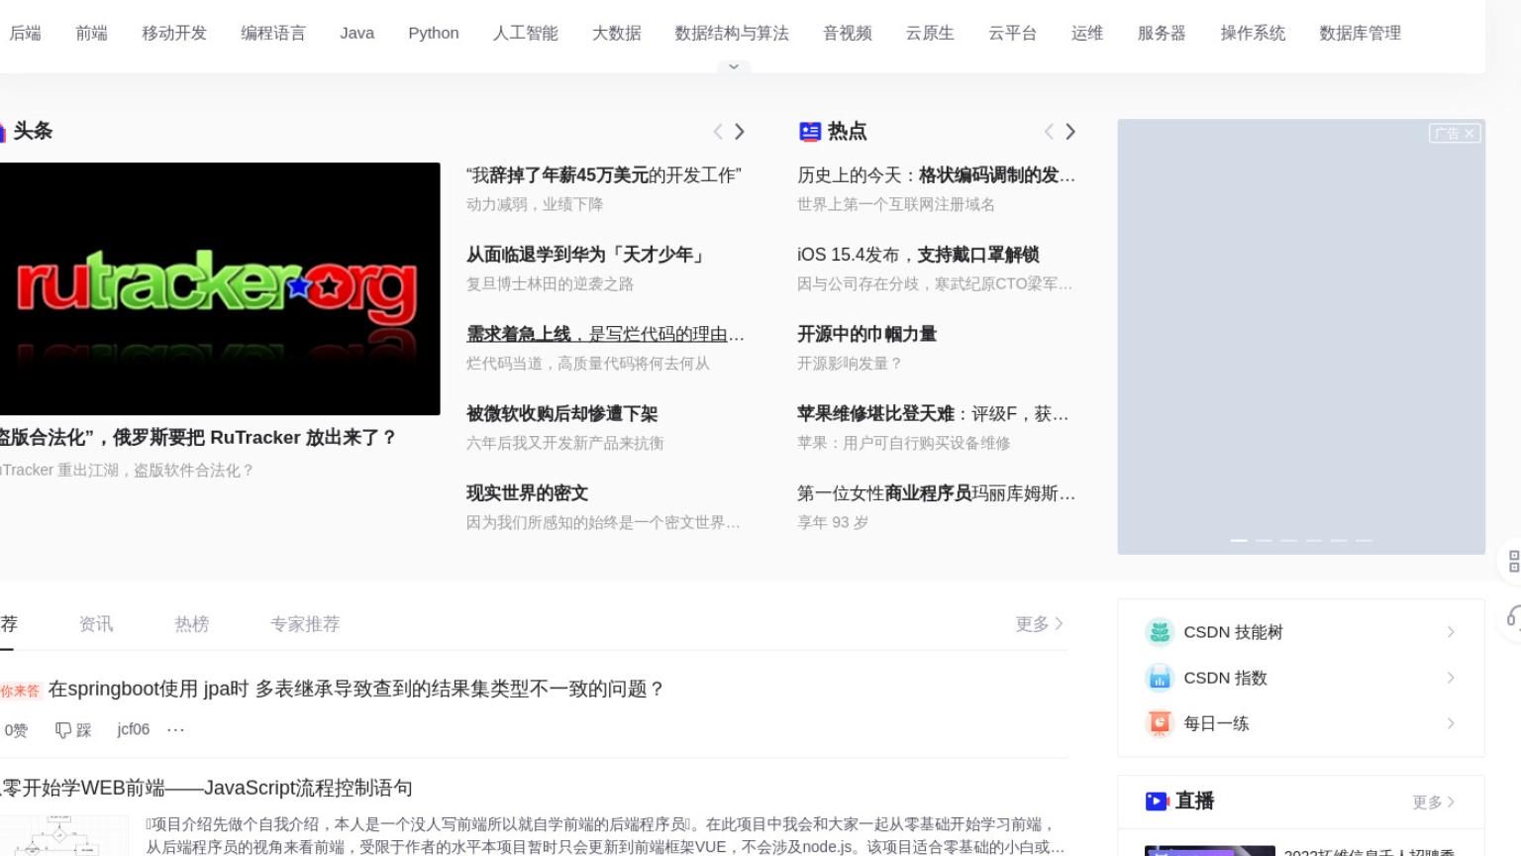Open “我辞掉了年薪45万美元的开发工作” article

click(604, 175)
